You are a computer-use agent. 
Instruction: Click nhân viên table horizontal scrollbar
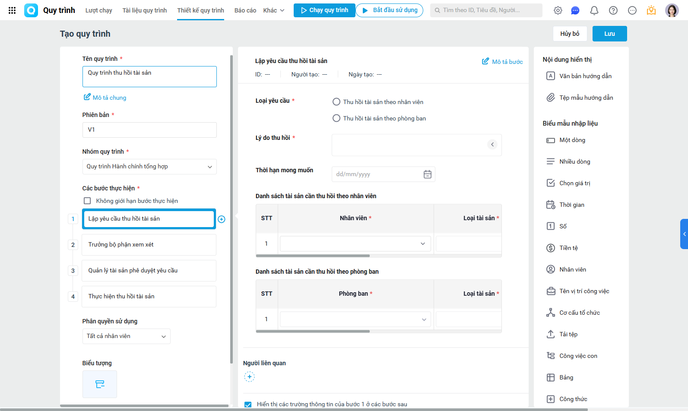point(313,256)
